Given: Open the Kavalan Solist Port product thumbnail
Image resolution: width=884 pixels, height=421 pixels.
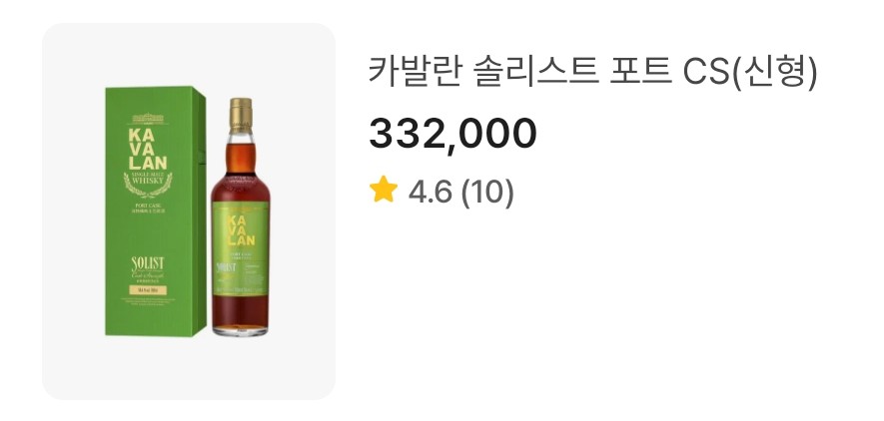Looking at the screenshot, I should [x=189, y=211].
